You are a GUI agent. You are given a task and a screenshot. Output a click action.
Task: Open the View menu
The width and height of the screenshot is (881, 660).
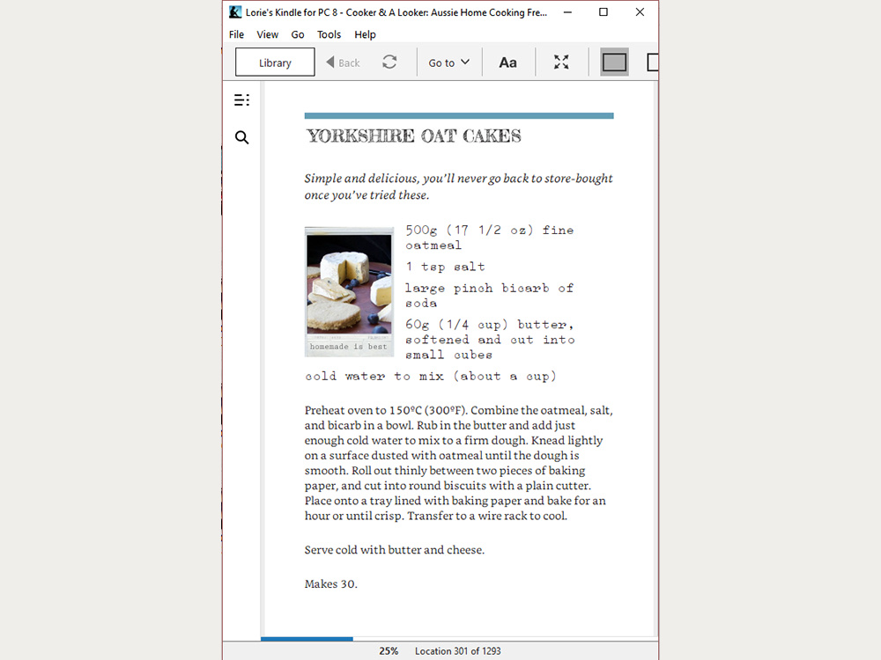click(268, 34)
